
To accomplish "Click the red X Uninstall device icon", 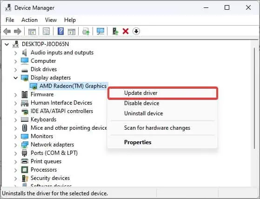I will coord(126,31).
